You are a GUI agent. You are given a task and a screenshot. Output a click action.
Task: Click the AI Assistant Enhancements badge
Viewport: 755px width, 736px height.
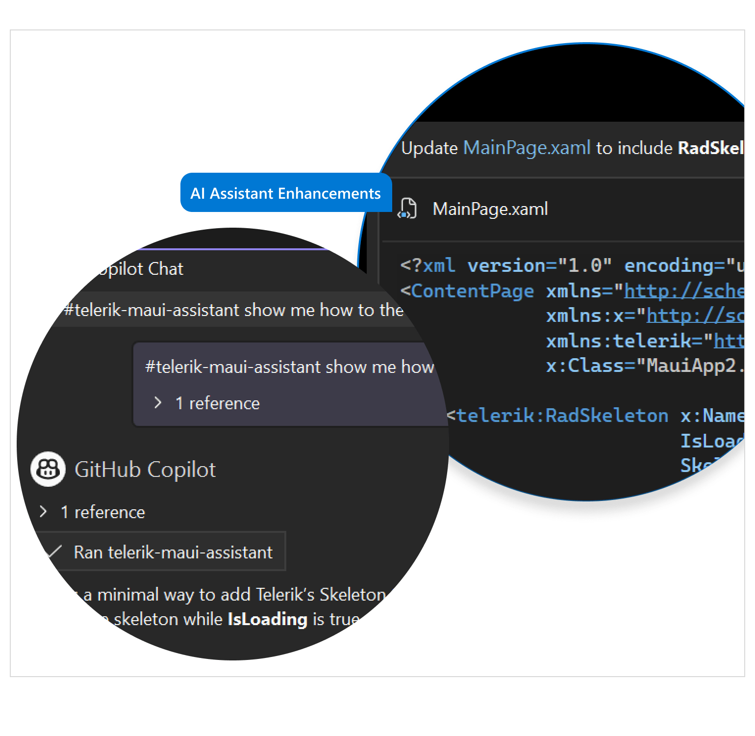tap(286, 193)
